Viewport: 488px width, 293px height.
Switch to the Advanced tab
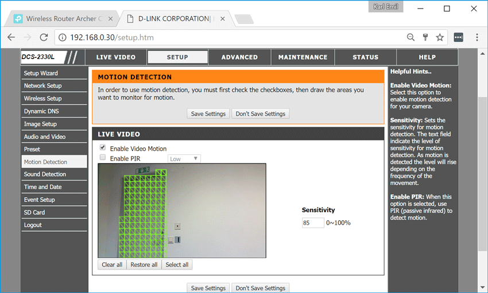pos(239,57)
